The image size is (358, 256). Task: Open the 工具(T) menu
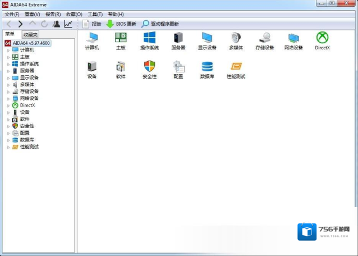pos(95,14)
